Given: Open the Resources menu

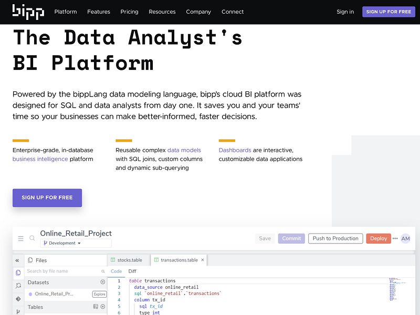Looking at the screenshot, I should point(162,12).
